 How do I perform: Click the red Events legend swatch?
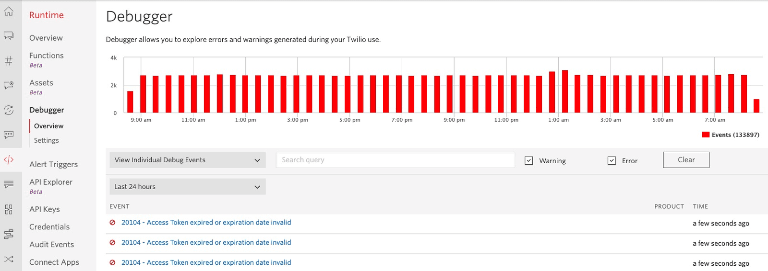pyautogui.click(x=706, y=135)
